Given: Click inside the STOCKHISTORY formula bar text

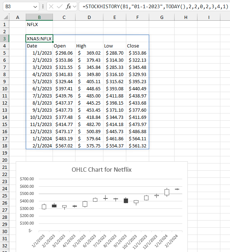Looking at the screenshot, I should pyautogui.click(x=150, y=6).
